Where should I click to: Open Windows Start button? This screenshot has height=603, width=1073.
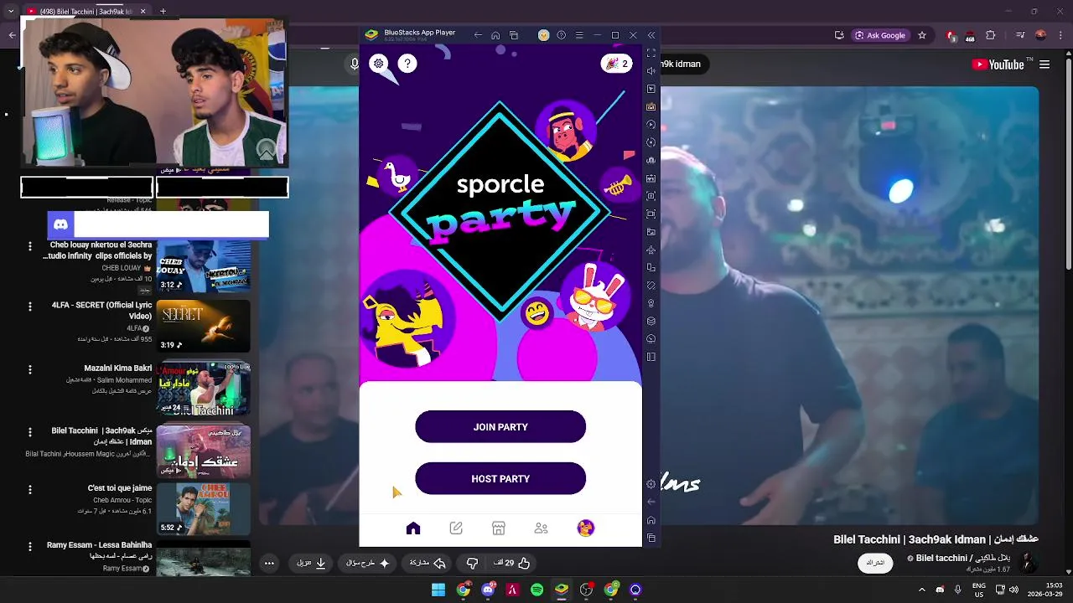coord(438,590)
